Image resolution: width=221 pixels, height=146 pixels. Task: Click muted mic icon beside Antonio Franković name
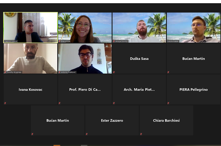(x=59, y=72)
